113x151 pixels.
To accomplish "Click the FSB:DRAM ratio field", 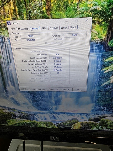I will click(x=57, y=55).
